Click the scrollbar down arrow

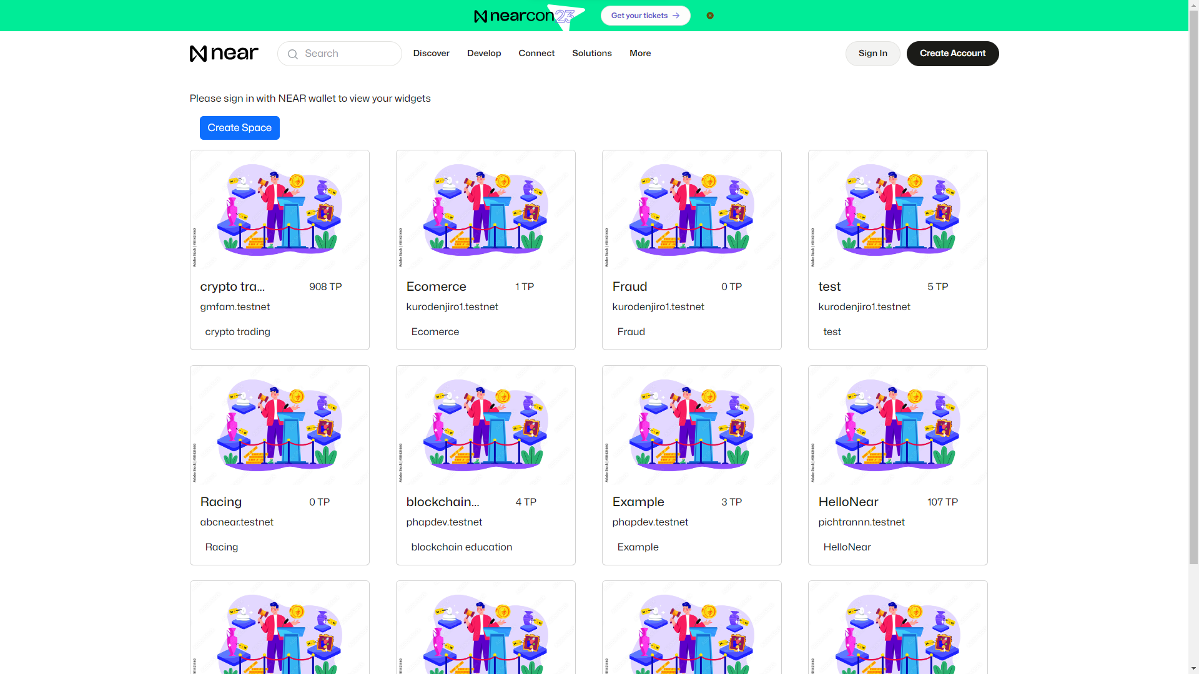coord(1193,668)
